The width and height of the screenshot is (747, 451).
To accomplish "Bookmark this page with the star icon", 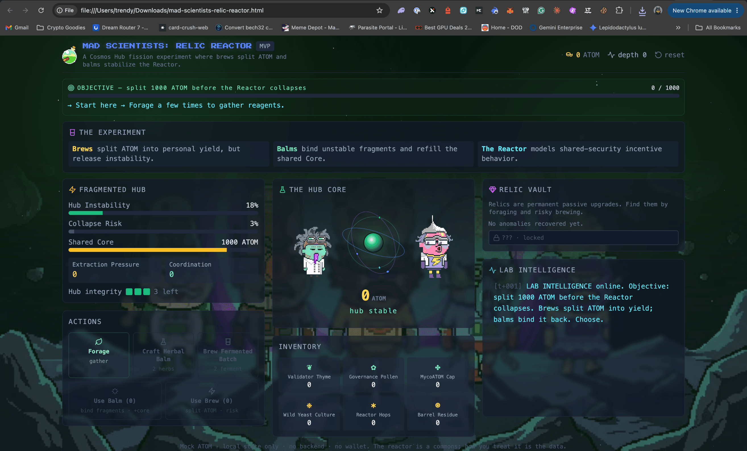I will click(379, 10).
